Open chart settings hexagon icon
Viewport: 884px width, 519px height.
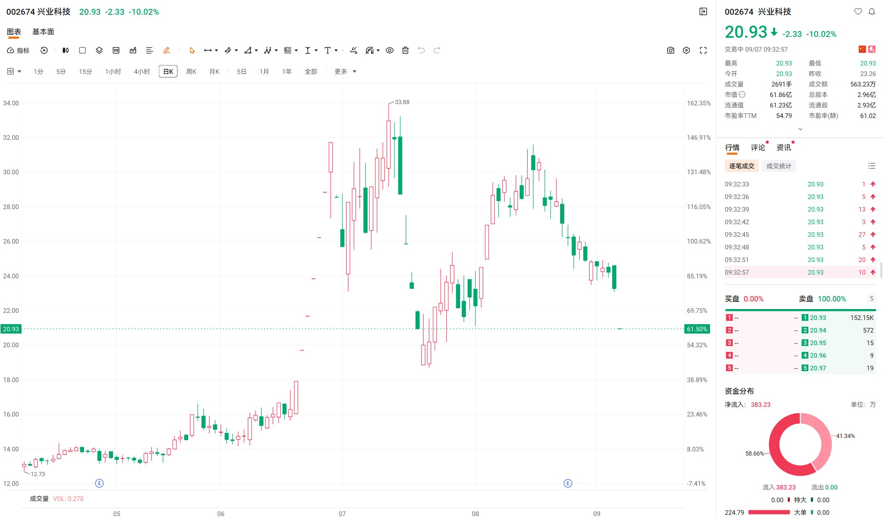[x=687, y=50]
